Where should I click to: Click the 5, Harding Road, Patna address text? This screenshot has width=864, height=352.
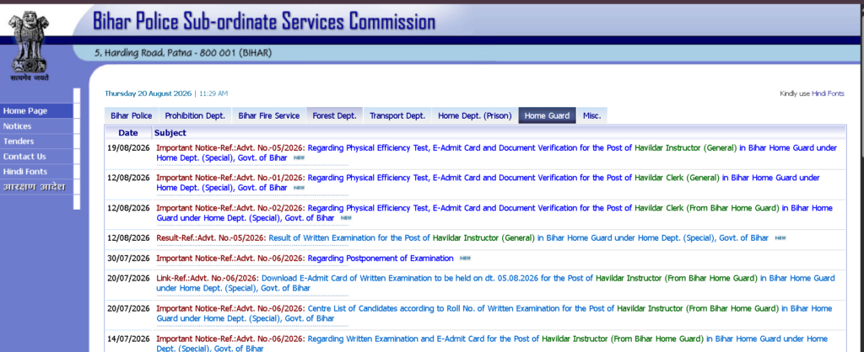point(183,53)
